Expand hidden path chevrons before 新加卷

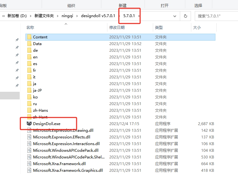click(3, 16)
